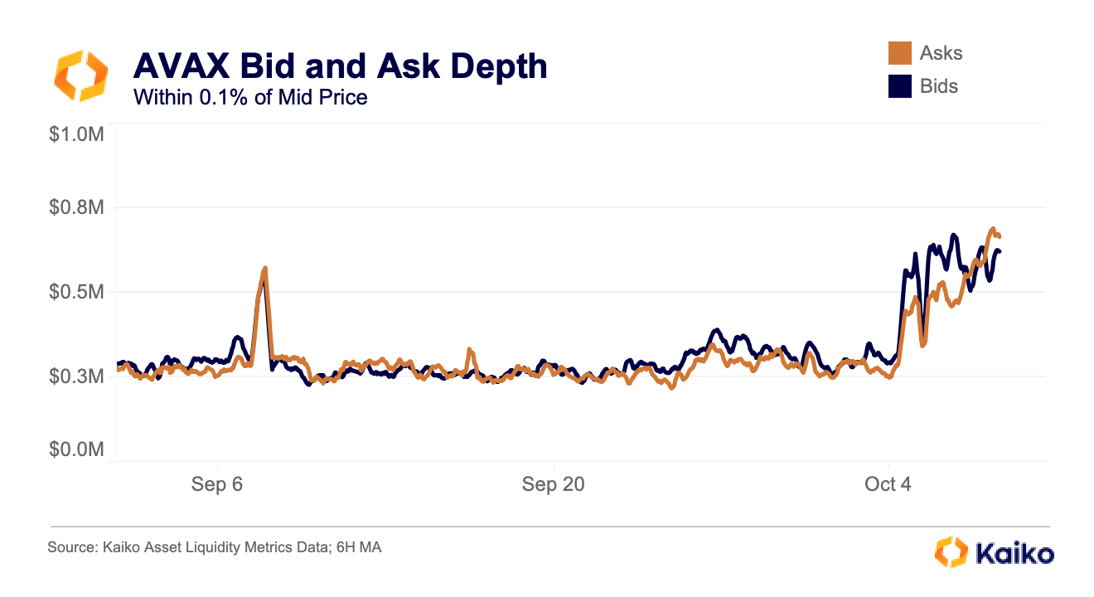The width and height of the screenshot is (1094, 597).
Task: Click the AVAX Bid and Ask Depth title
Action: [x=340, y=66]
